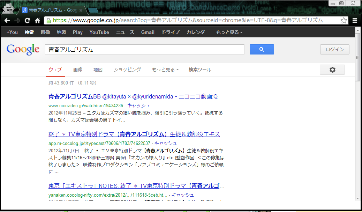
Task: Switch to the 地図 results tab
Action: 98,70
